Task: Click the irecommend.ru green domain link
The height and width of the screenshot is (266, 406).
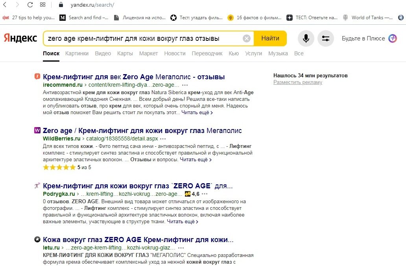Action: 63,85
